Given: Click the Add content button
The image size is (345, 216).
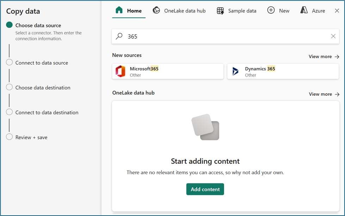Looking at the screenshot, I should pyautogui.click(x=205, y=189).
